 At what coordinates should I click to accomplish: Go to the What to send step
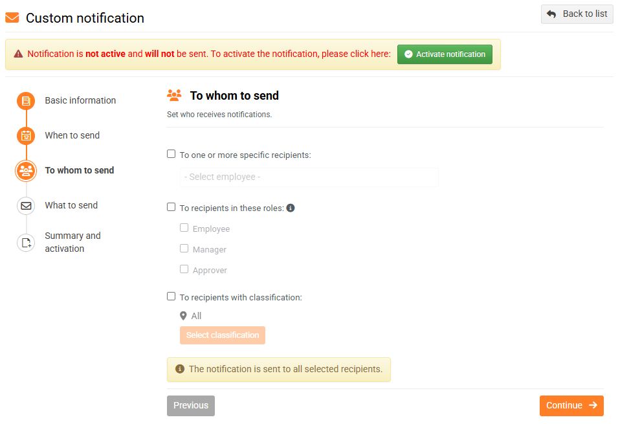pyautogui.click(x=71, y=205)
